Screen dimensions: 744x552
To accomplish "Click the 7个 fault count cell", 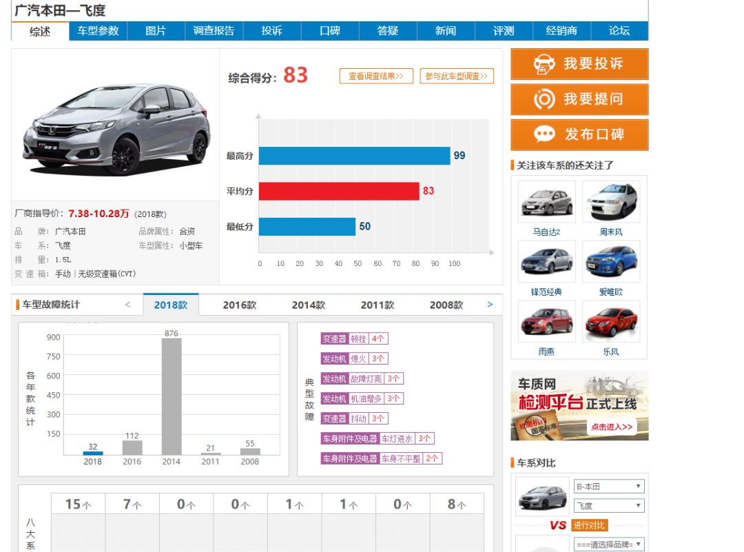I will 132,504.
